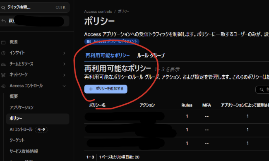Click the アクション column header

coord(147,105)
